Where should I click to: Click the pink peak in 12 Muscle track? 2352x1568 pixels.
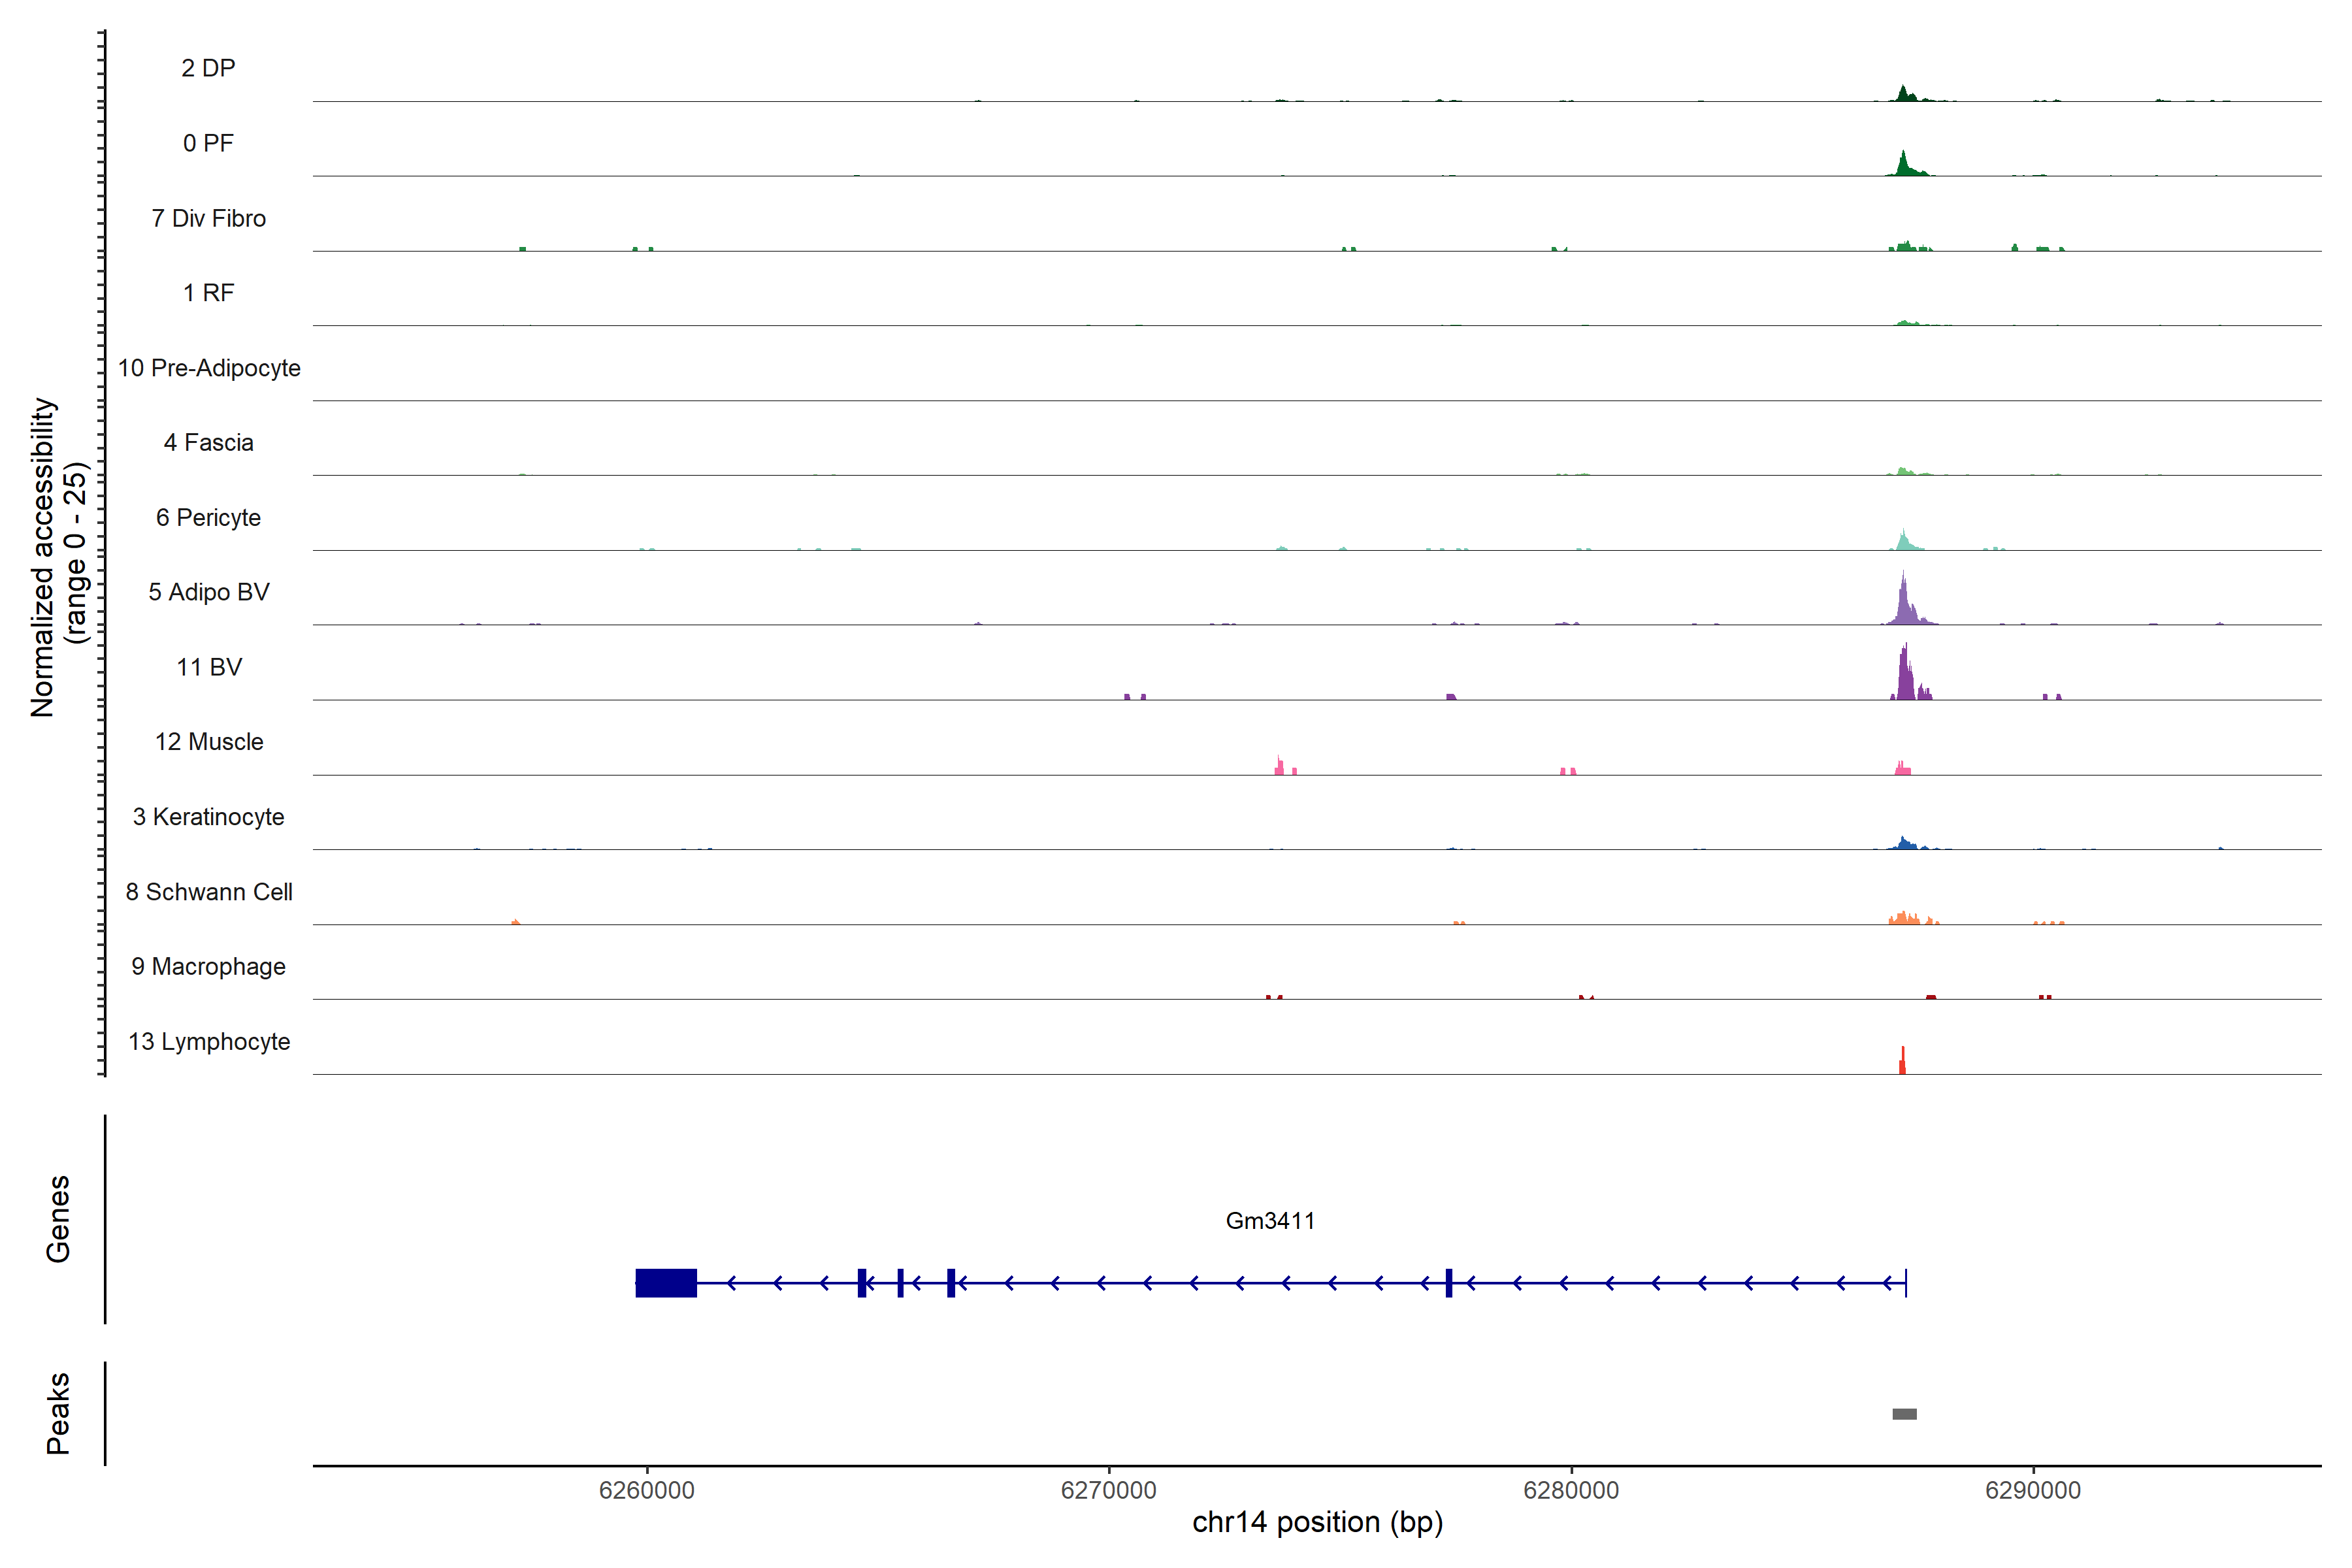click(x=1280, y=767)
